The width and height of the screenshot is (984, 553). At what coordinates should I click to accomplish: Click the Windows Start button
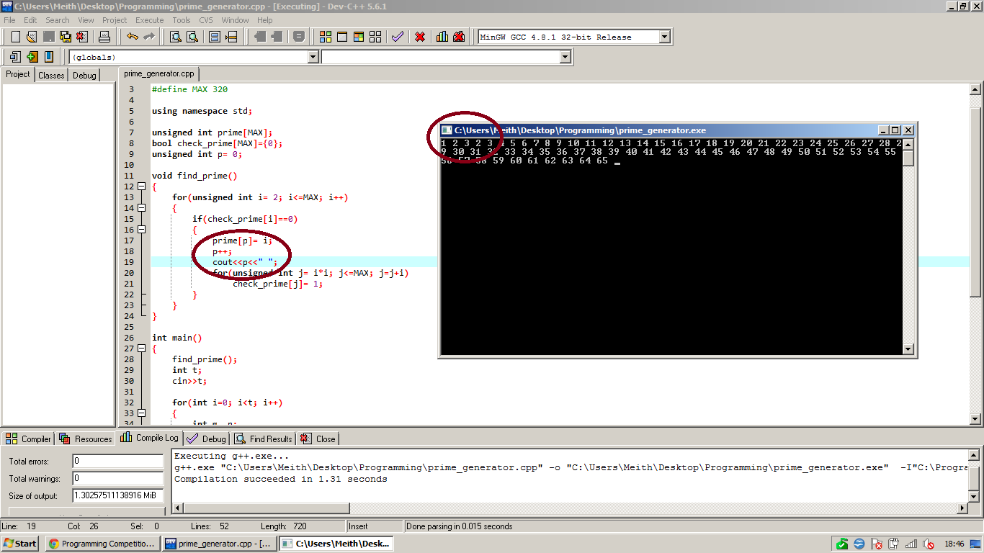[x=21, y=544]
